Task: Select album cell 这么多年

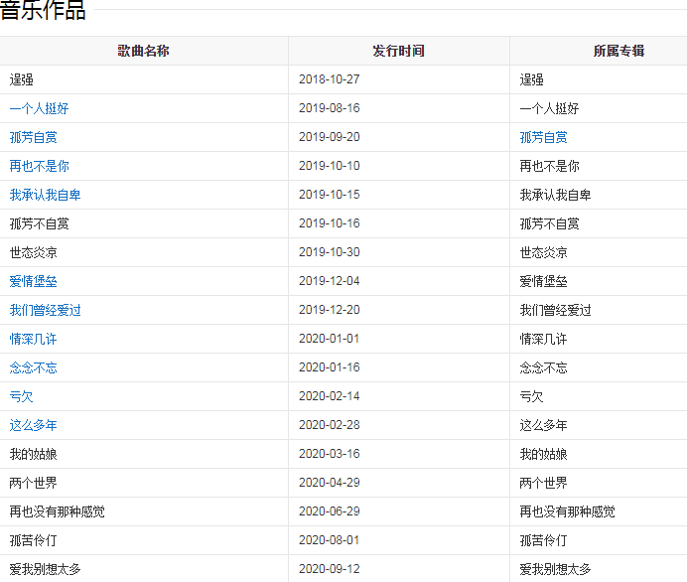Action: click(543, 425)
